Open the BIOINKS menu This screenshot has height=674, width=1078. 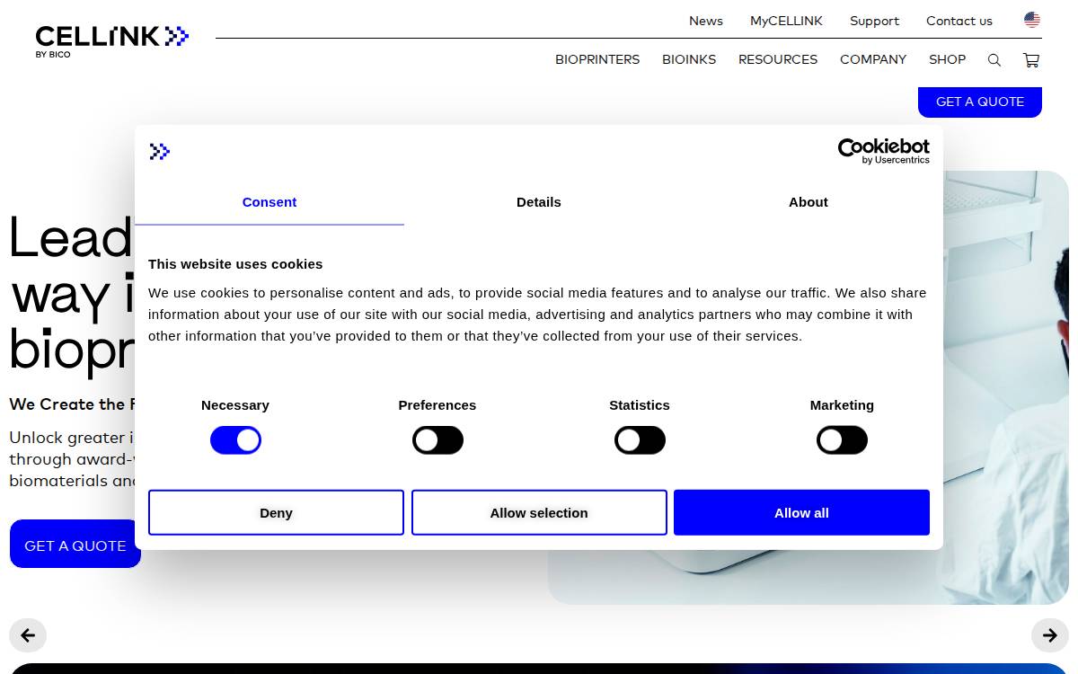point(689,59)
